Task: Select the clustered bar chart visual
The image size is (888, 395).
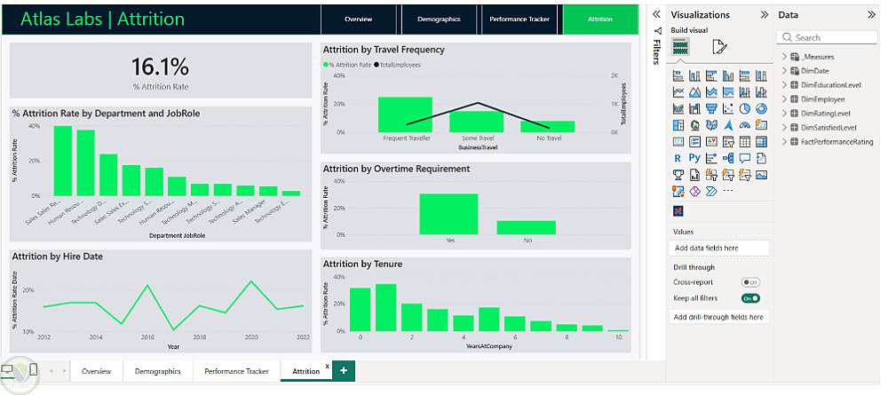Action: (x=711, y=75)
